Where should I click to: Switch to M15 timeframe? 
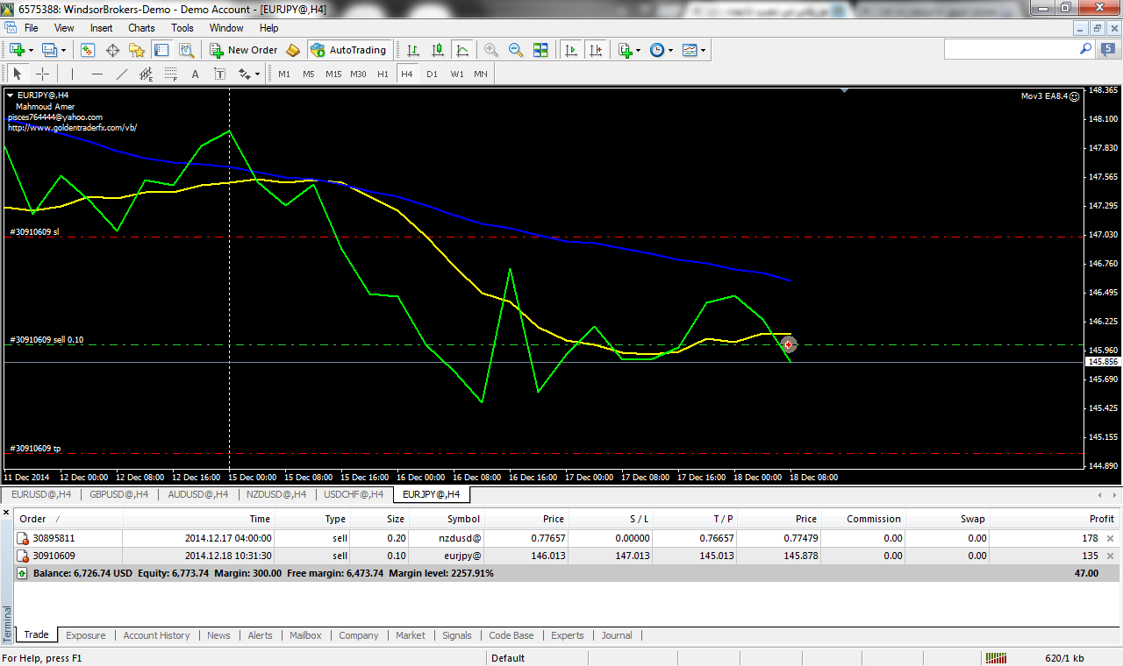(333, 74)
